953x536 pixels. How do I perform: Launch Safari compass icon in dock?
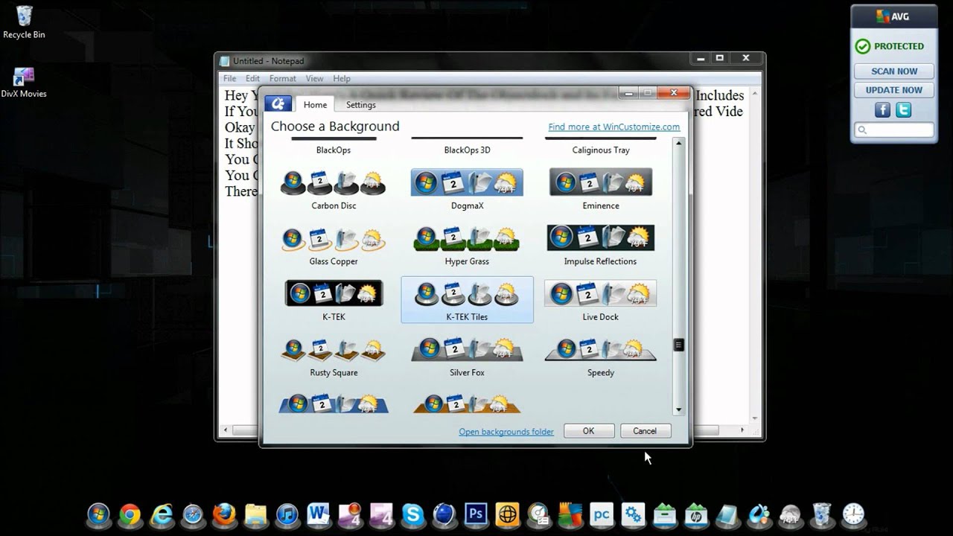193,514
